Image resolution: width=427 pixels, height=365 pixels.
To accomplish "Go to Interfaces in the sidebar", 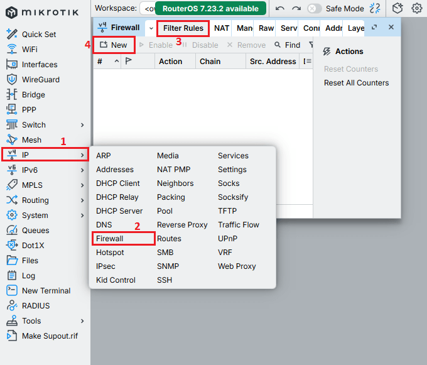I will (x=32, y=65).
